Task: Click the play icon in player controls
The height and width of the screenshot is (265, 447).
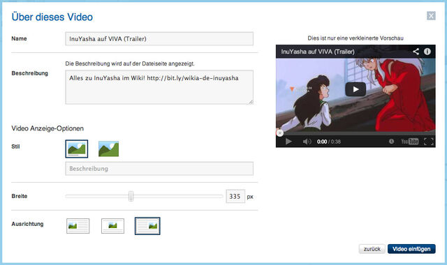Action: [288, 142]
